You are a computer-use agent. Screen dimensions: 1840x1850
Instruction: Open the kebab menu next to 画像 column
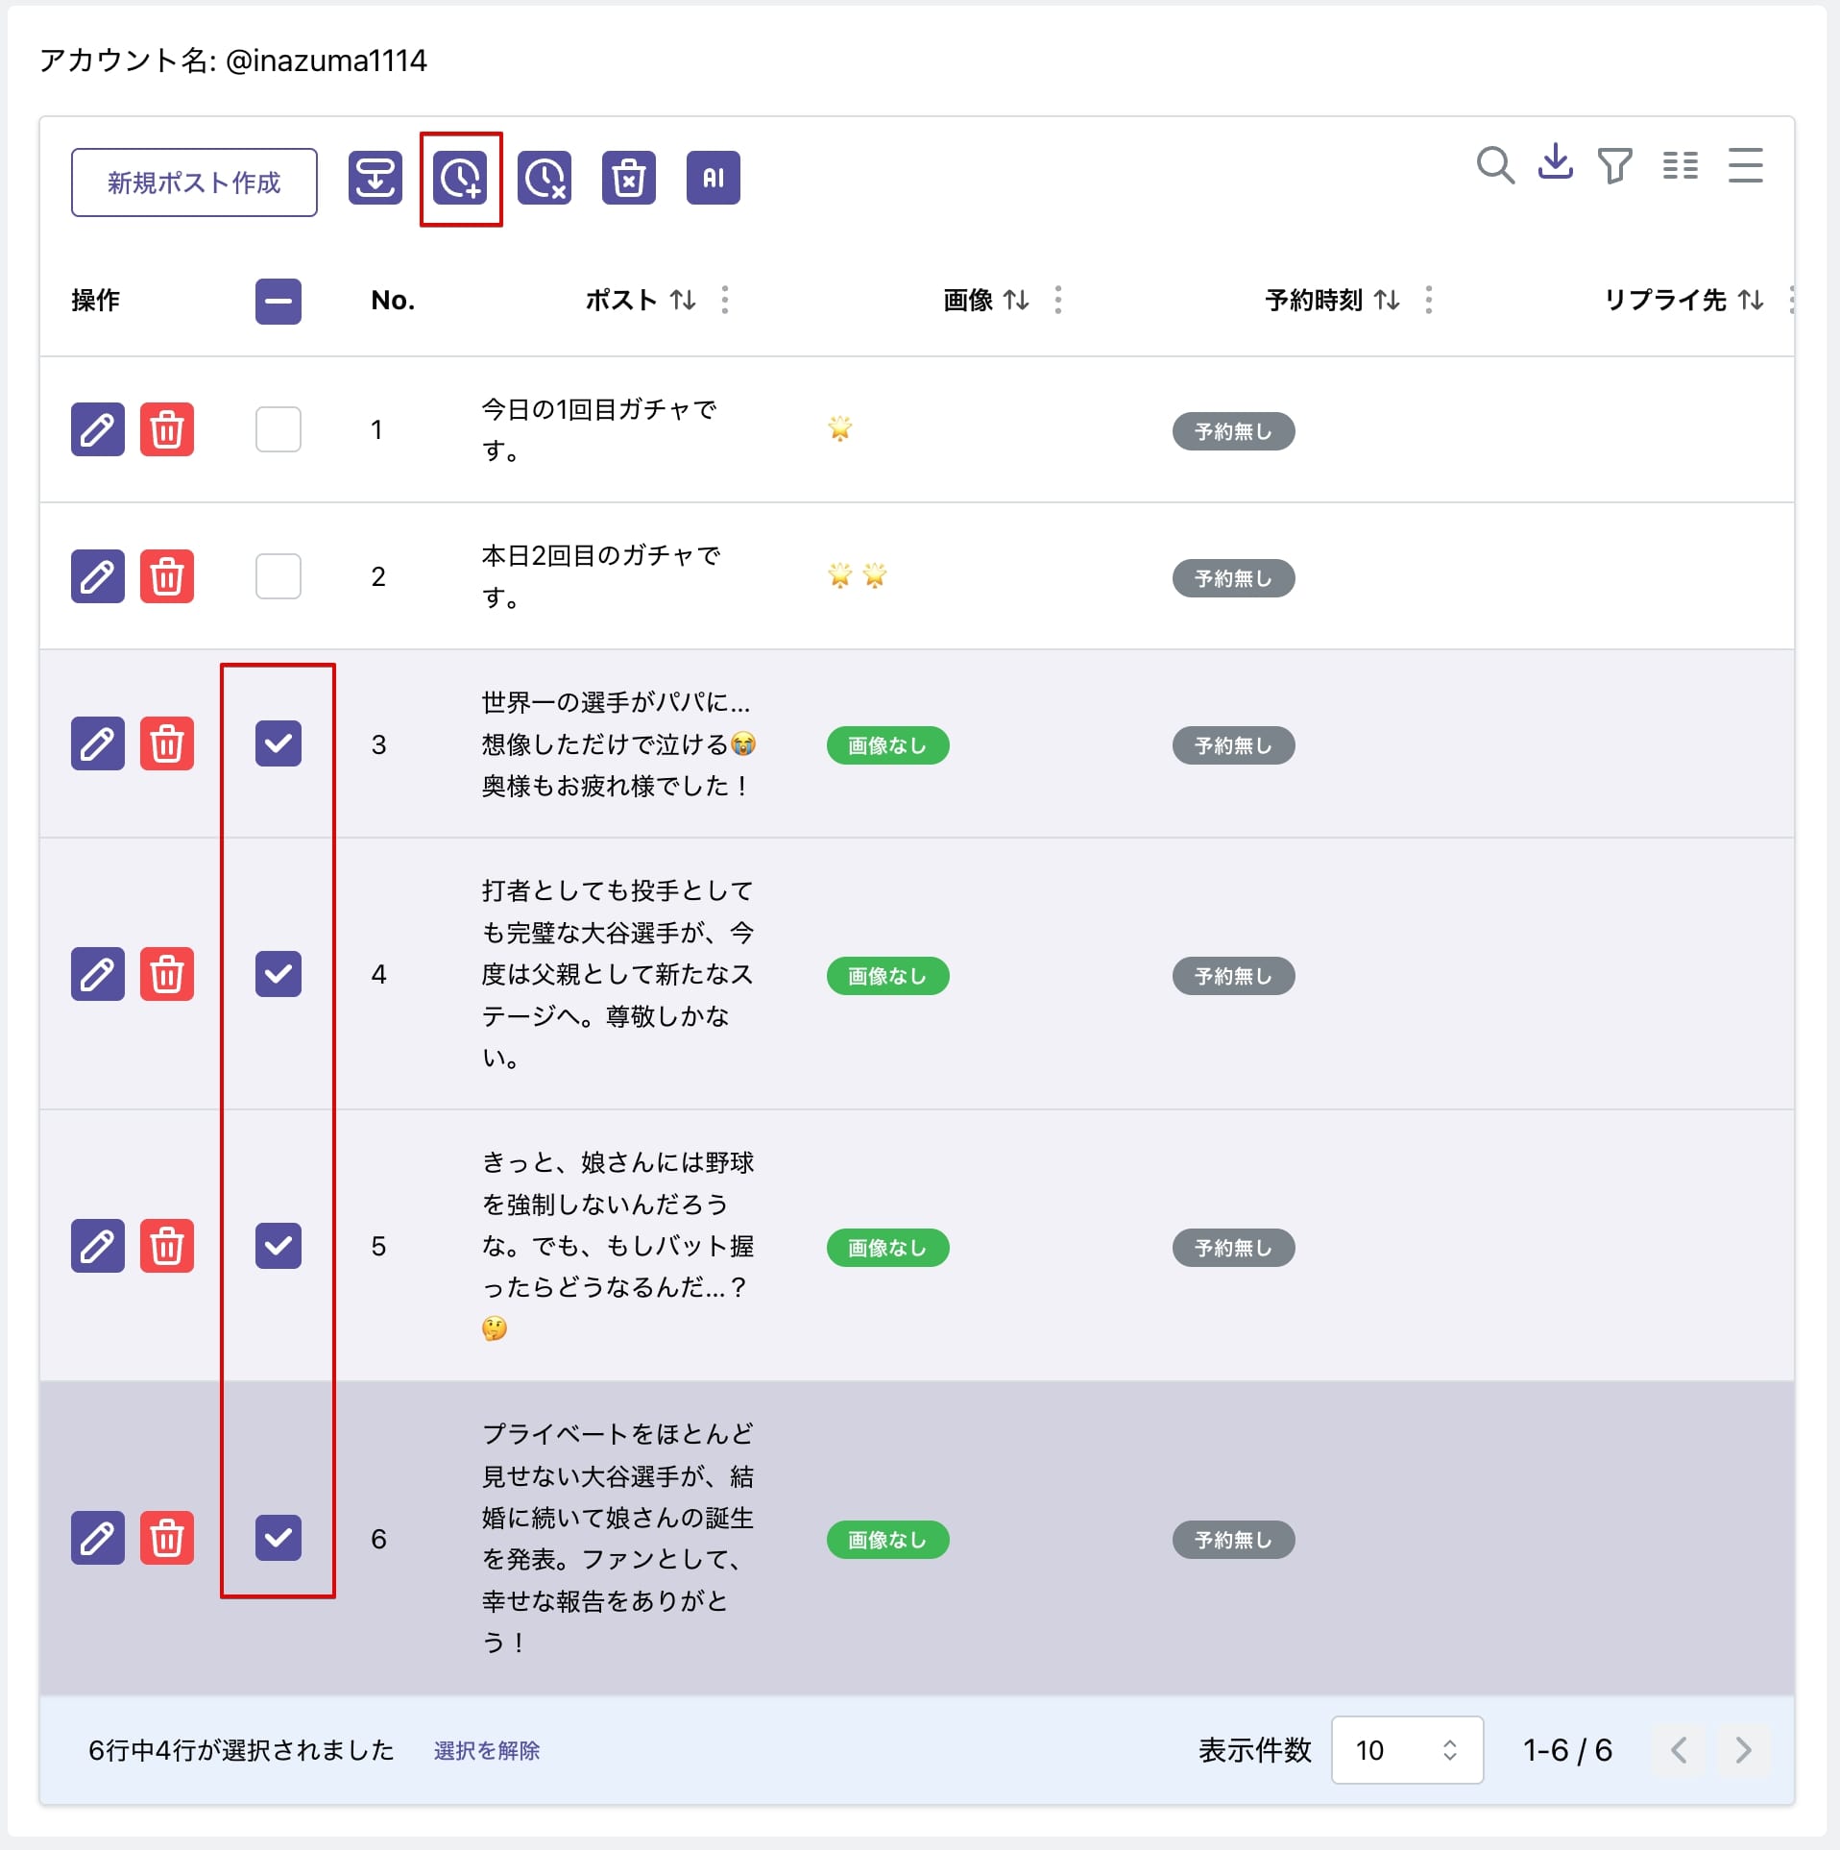(x=1058, y=301)
